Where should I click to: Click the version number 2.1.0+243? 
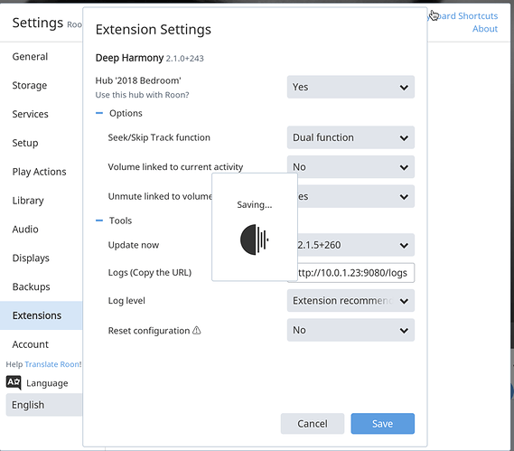point(184,59)
